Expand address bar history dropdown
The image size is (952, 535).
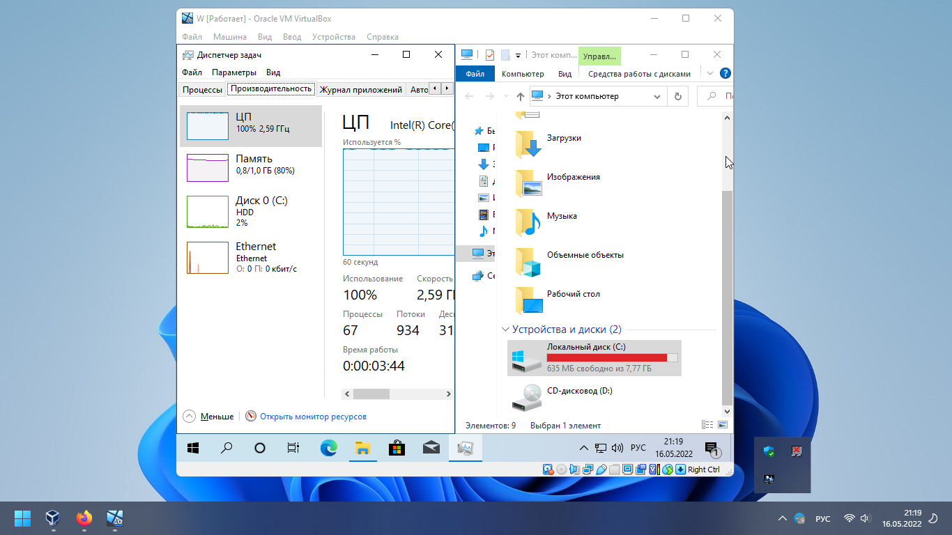657,97
